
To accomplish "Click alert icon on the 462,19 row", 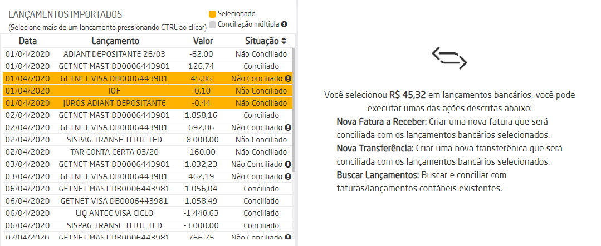I will 288,176.
